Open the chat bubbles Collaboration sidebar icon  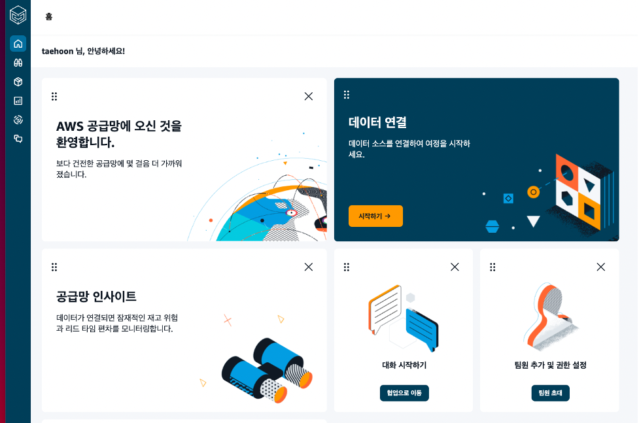18,139
